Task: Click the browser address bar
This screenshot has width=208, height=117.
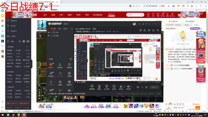Action: [x=82, y=6]
